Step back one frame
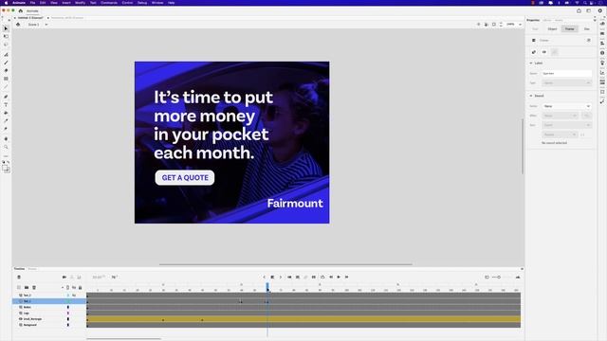The height and width of the screenshot is (341, 607). (x=331, y=278)
